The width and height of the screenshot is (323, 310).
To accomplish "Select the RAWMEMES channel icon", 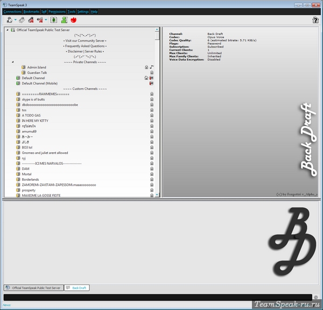I will pos(18,94).
